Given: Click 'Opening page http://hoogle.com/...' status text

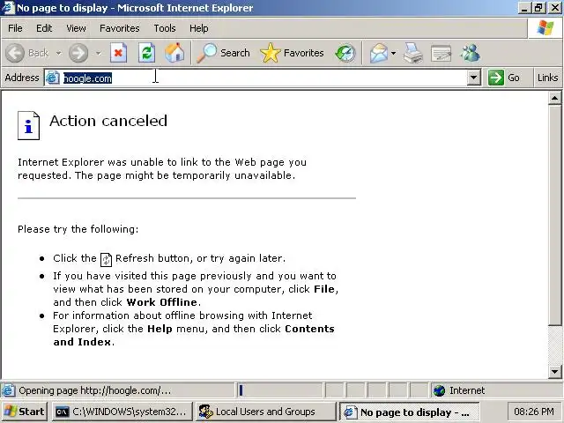Looking at the screenshot, I should (95, 390).
